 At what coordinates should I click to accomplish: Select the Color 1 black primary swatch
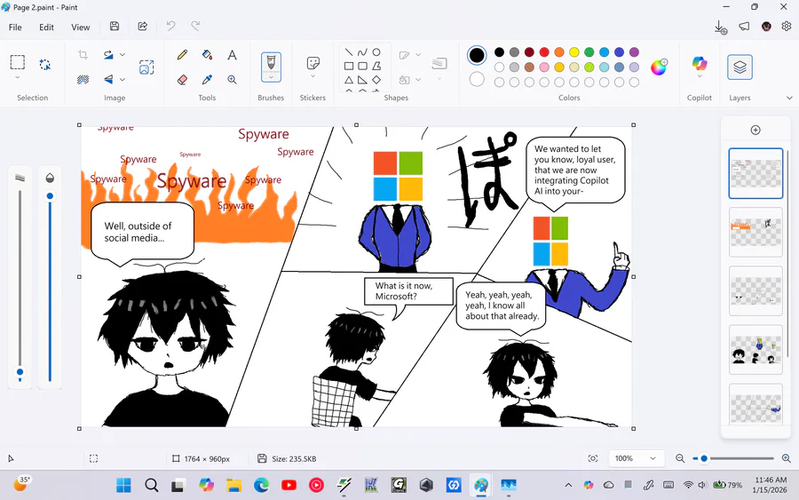click(477, 55)
